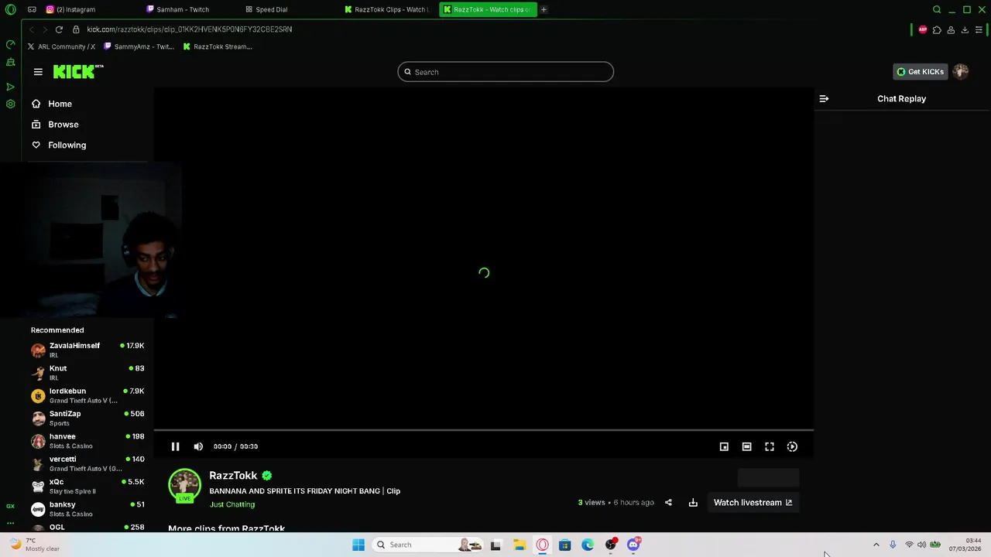Open banksy recommended channel
Viewport: 991px width, 557px height.
(x=87, y=508)
